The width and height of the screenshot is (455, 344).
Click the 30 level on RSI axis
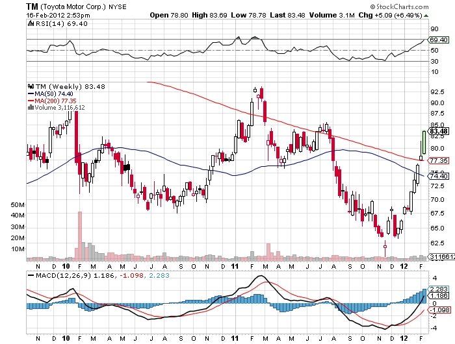[x=434, y=61]
